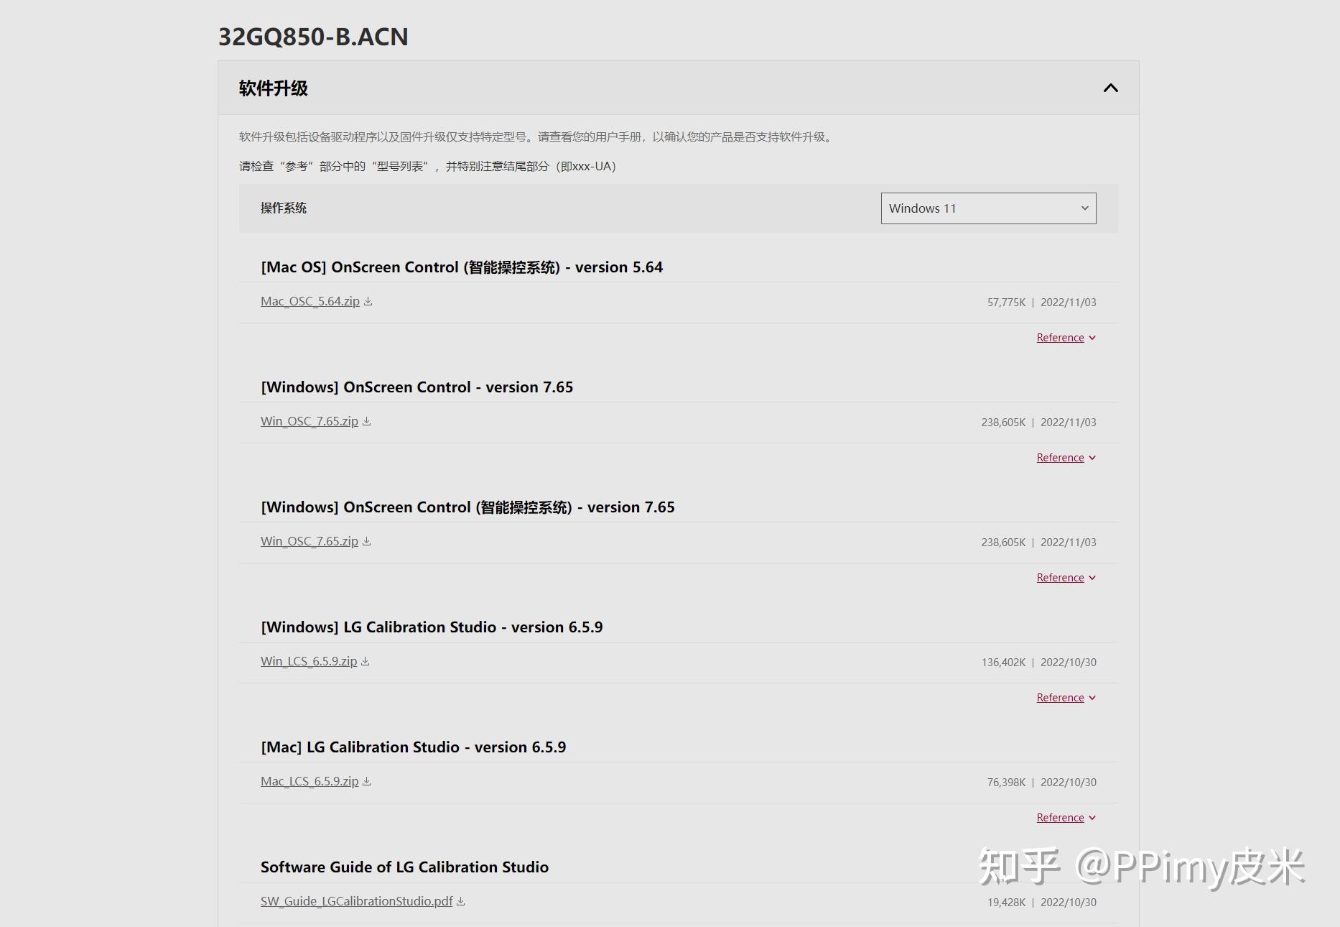
Task: Download the Mac_OSC_5.64.zip file link
Action: point(310,302)
